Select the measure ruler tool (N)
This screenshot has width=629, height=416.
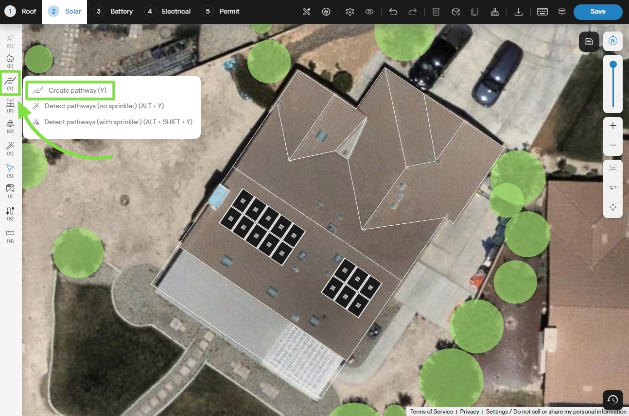10,236
